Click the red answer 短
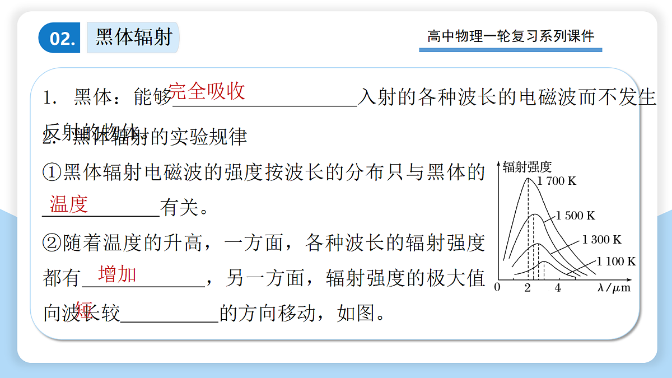The image size is (672, 378). [x=84, y=310]
